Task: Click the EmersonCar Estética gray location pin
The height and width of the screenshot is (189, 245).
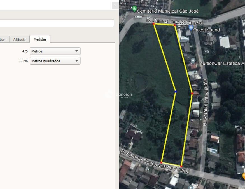Action: pos(193,61)
